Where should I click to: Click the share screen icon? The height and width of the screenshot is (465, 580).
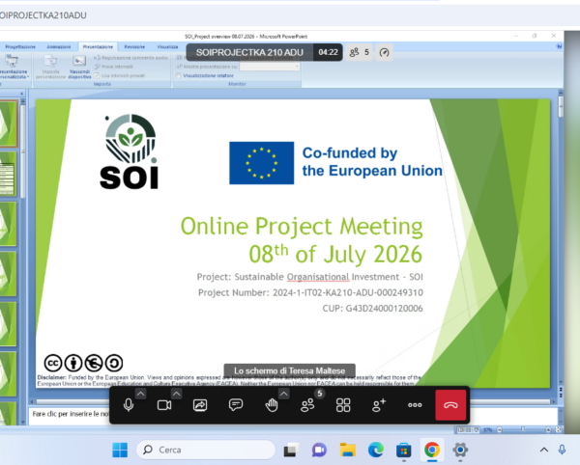200,405
